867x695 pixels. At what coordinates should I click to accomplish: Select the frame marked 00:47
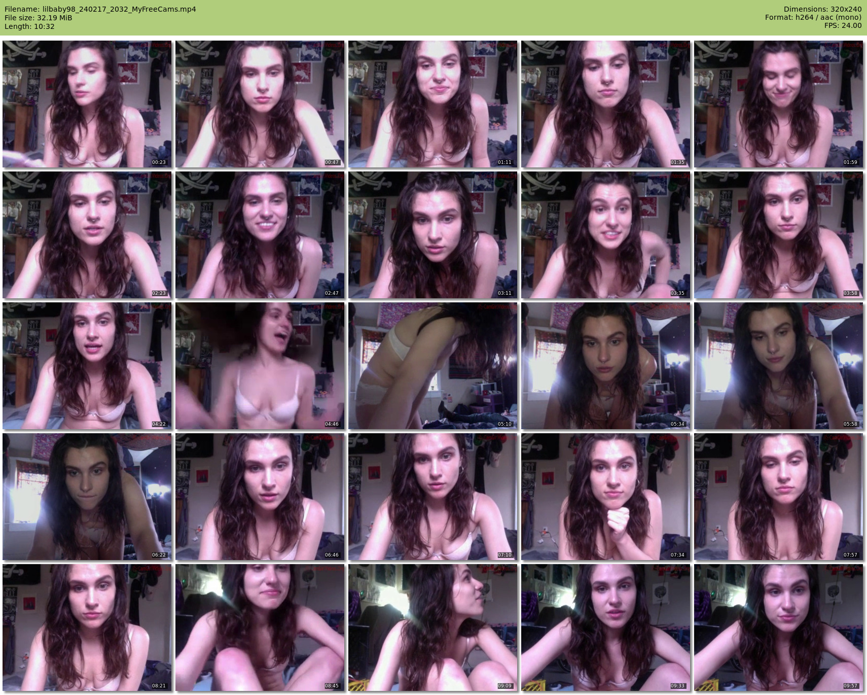pos(260,104)
